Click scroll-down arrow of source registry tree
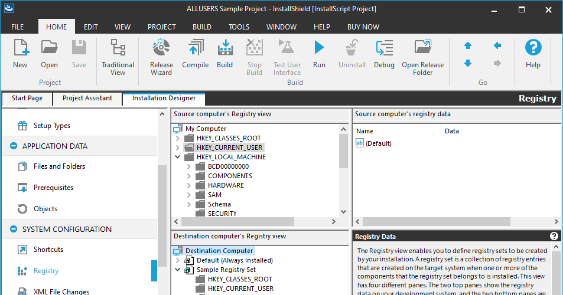 [x=343, y=212]
